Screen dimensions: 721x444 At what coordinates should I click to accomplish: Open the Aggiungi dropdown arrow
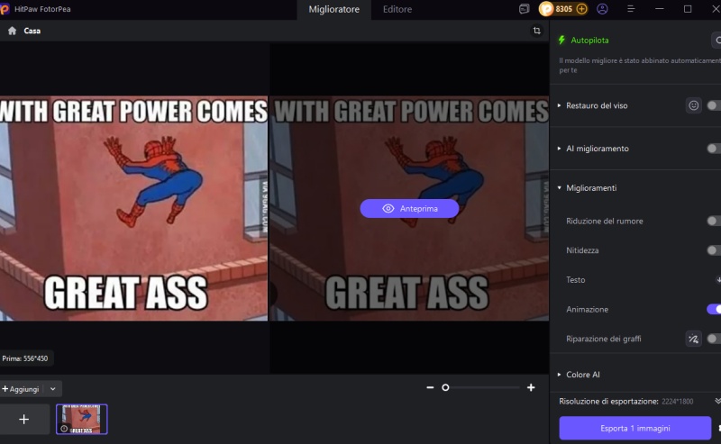click(x=53, y=389)
